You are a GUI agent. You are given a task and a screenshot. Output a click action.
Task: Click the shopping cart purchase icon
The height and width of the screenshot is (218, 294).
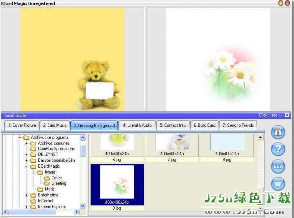pos(278,183)
